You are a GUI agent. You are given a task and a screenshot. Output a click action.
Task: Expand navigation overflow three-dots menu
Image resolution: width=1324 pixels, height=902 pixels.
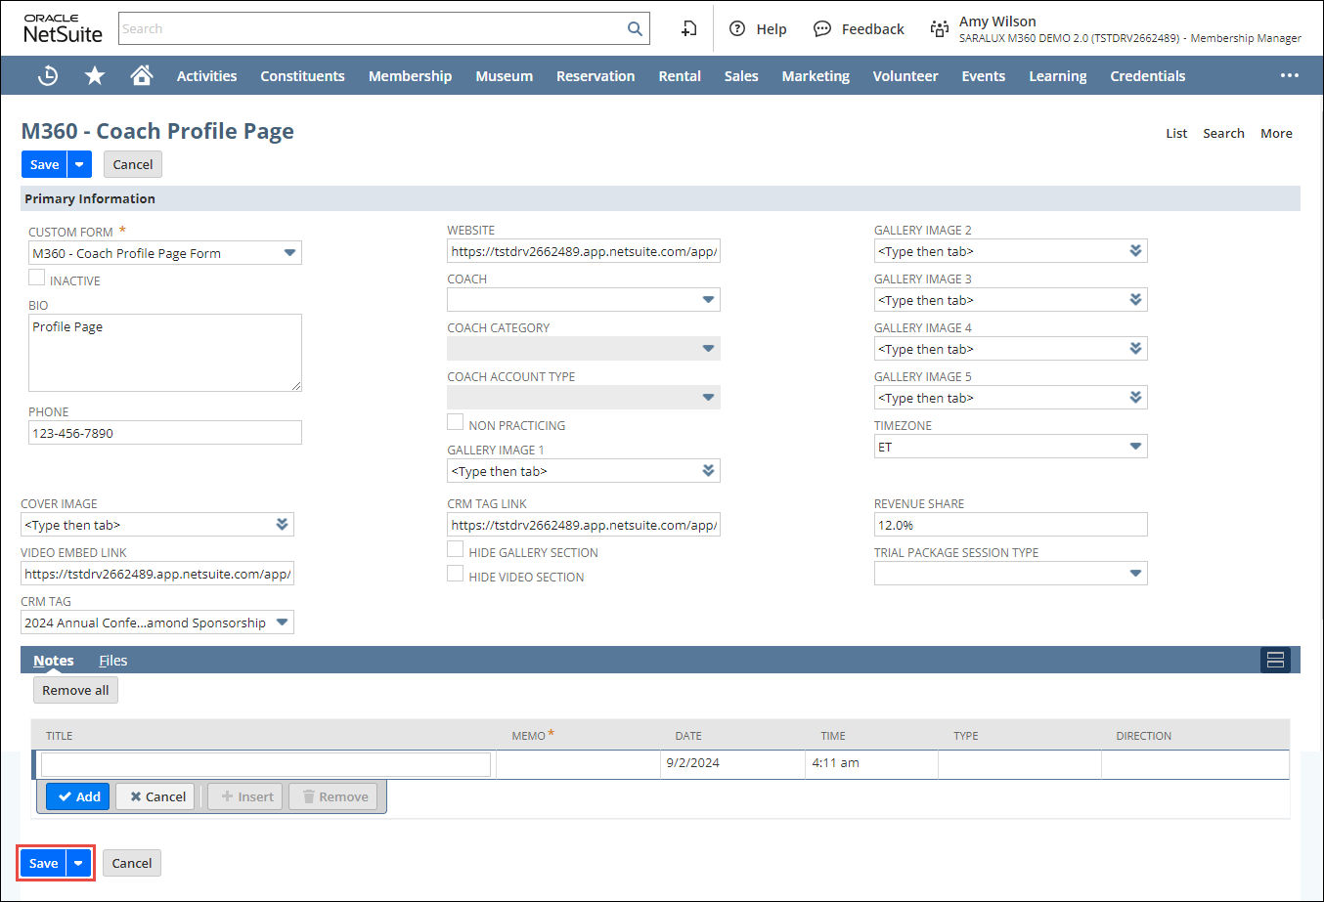(1290, 75)
